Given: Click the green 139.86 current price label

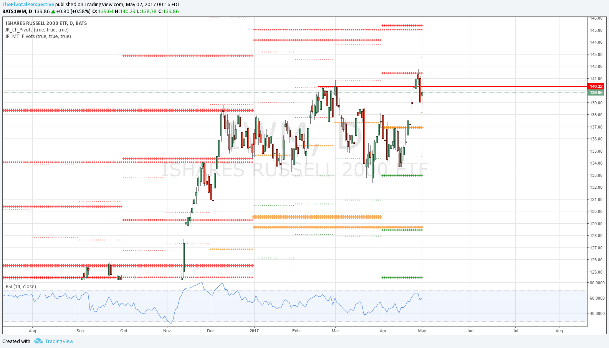Looking at the screenshot, I should (596, 93).
